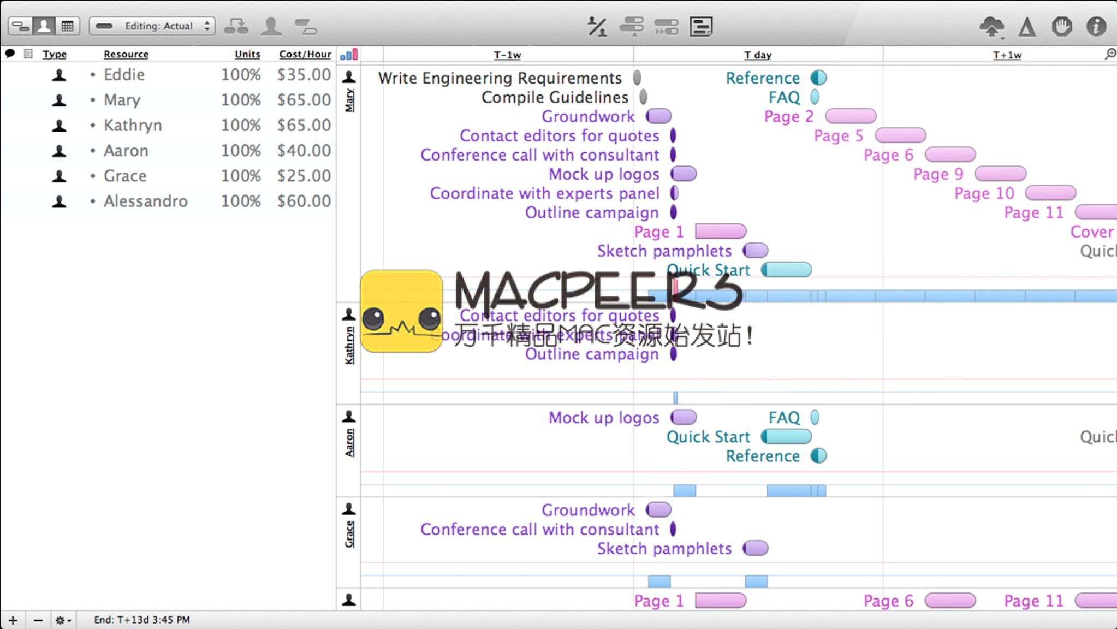
Task: Click the plus button to add resource
Action: point(13,620)
